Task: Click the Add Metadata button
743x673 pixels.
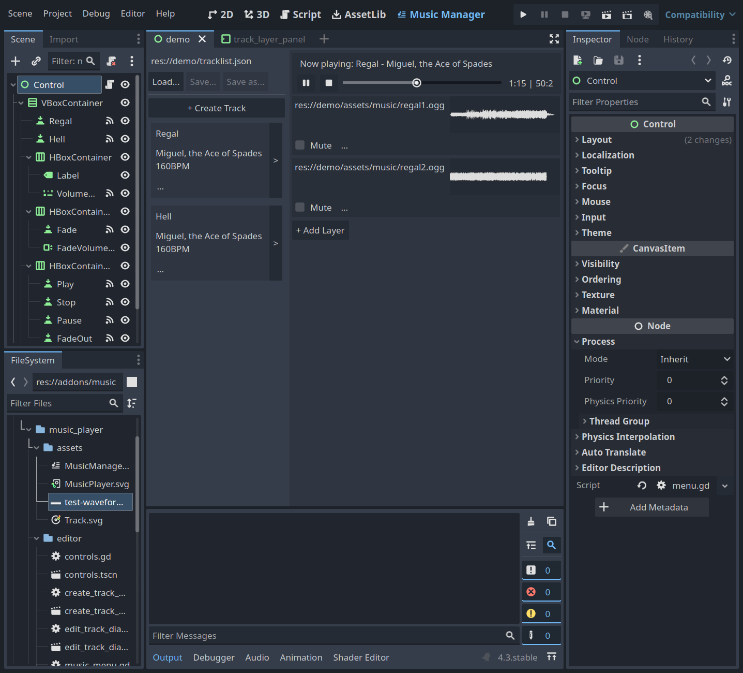Action: click(x=652, y=507)
